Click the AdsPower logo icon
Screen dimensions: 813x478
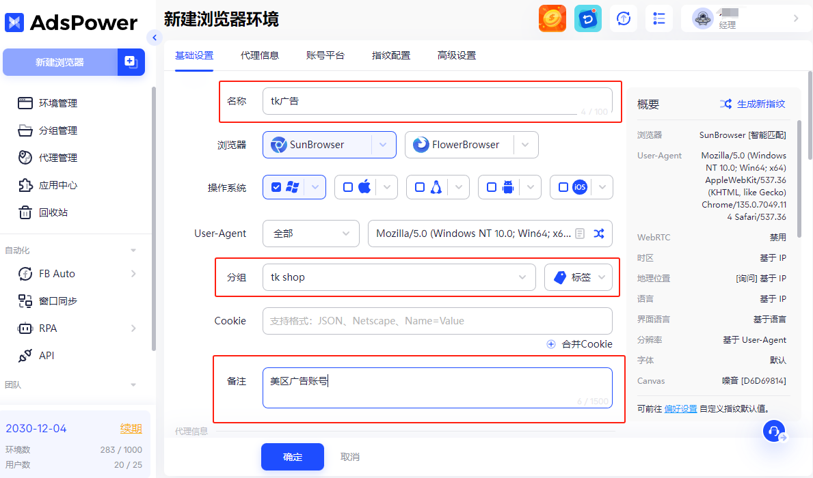click(x=14, y=23)
